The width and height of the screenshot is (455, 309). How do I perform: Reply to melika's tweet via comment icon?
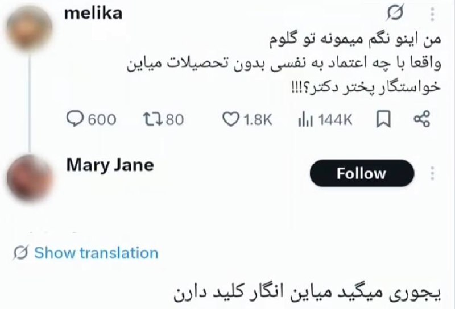[76, 119]
